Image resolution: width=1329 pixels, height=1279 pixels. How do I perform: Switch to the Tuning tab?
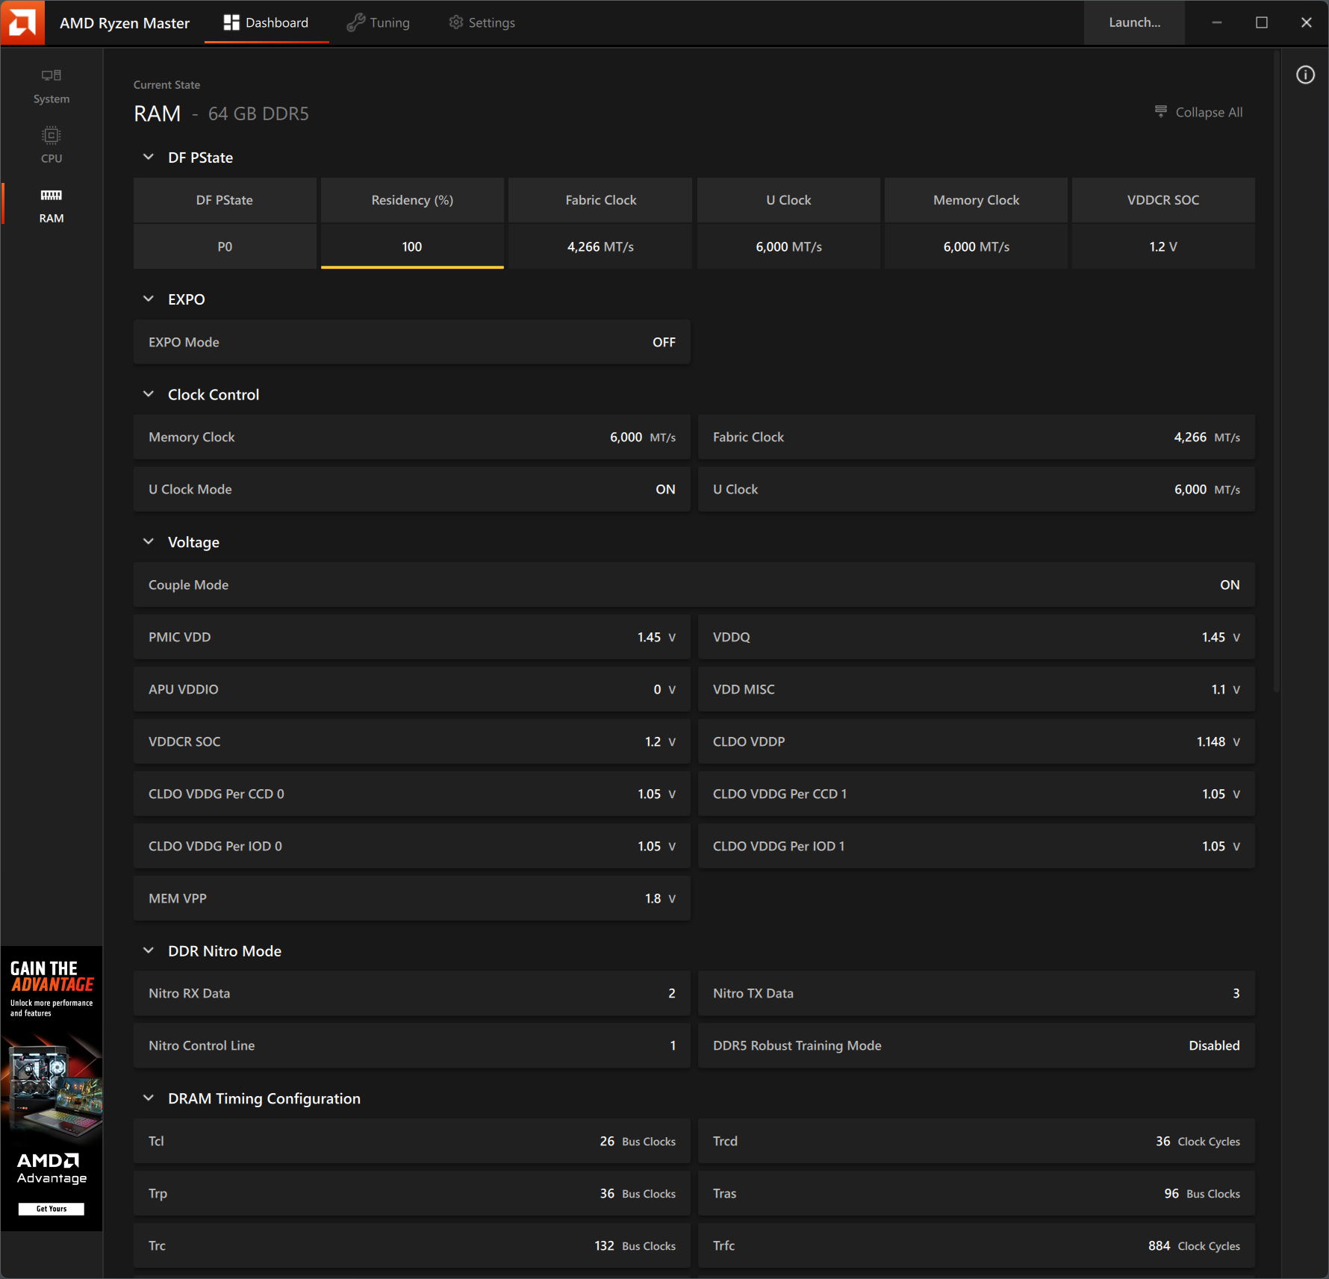tap(379, 22)
